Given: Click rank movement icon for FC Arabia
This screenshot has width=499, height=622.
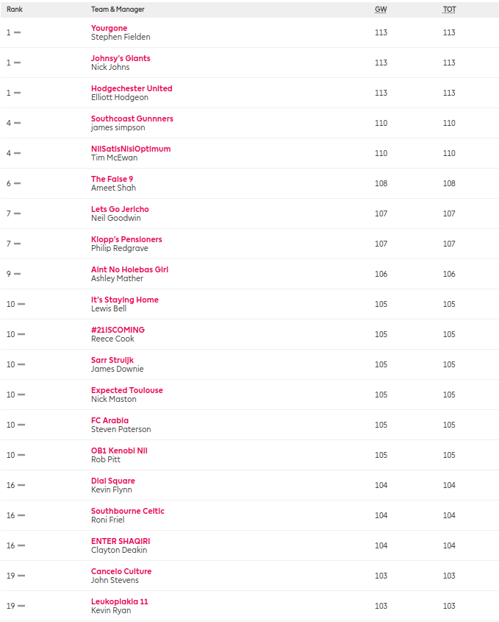Looking at the screenshot, I should tap(21, 425).
